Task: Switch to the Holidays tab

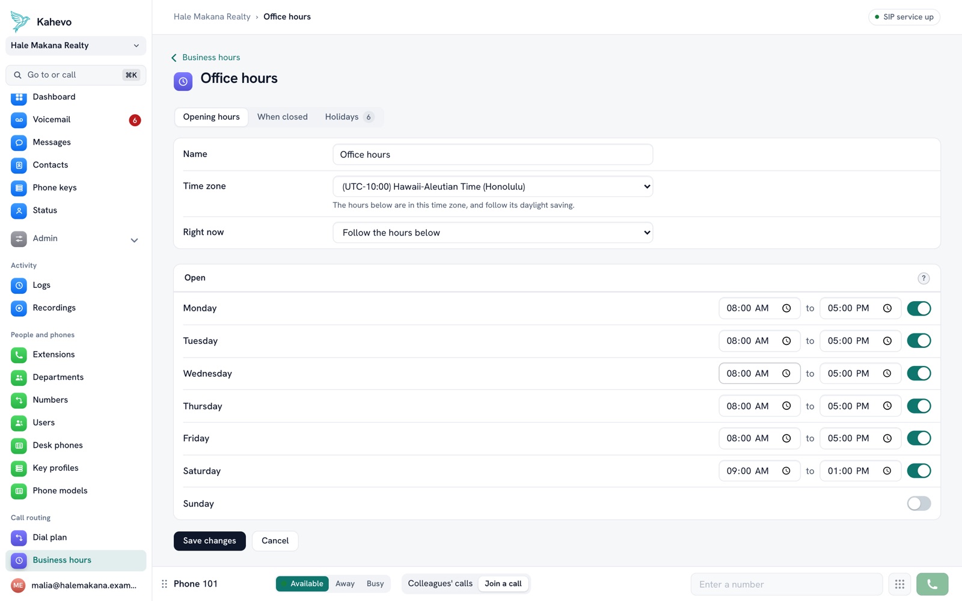Action: [x=349, y=117]
